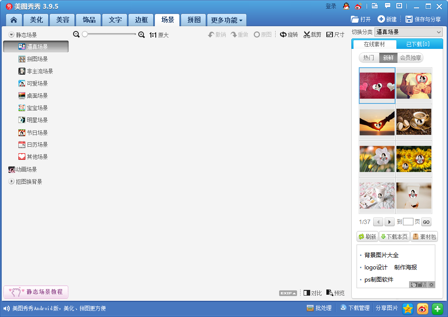The height and width of the screenshot is (317, 448).
Task: Click the QQ penguin login icon
Action: click(x=346, y=6)
